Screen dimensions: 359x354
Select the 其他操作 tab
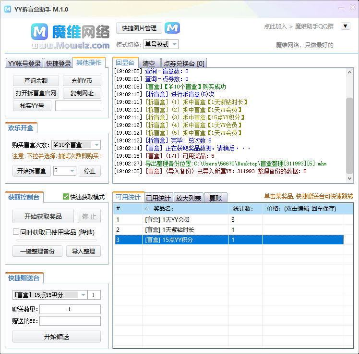click(89, 63)
